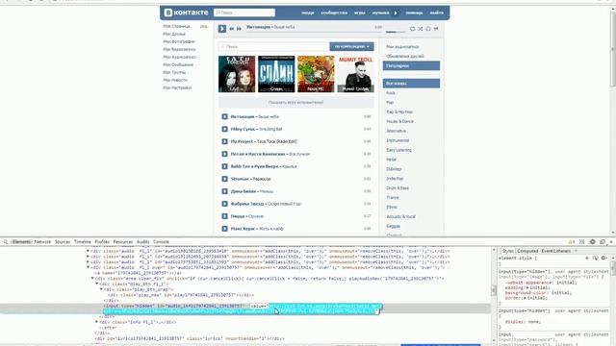Screen dimensions: 616x346
Task: Open 'Мои Аудиозаписи' in the left menu
Action: [x=180, y=58]
